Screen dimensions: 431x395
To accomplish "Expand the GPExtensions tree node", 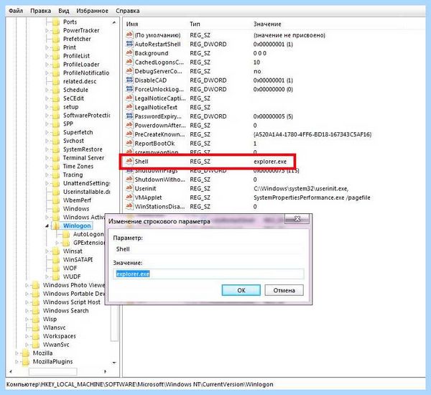I will click(x=57, y=243).
